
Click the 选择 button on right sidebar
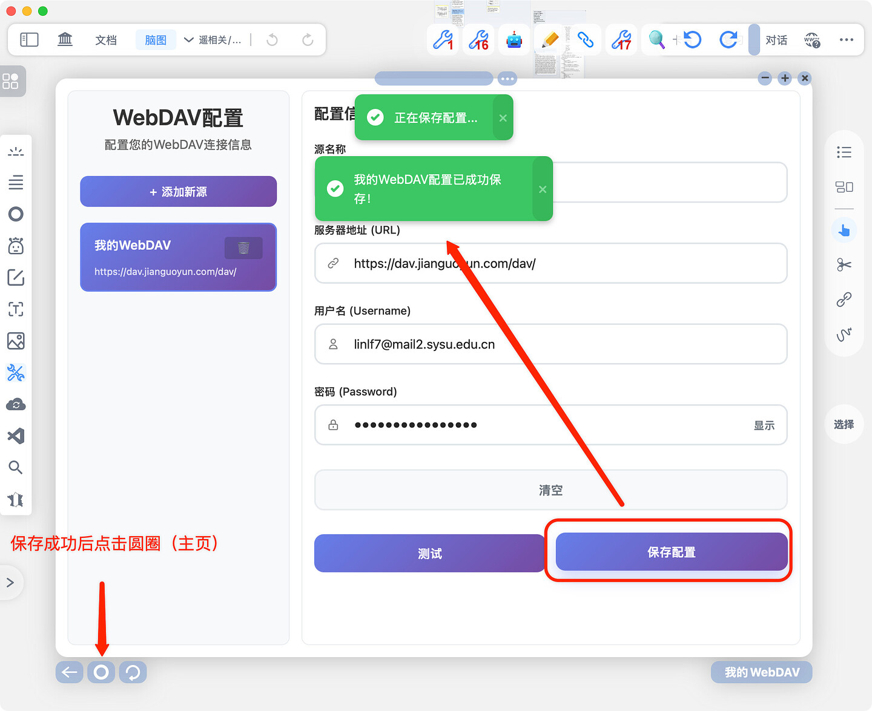pyautogui.click(x=844, y=424)
